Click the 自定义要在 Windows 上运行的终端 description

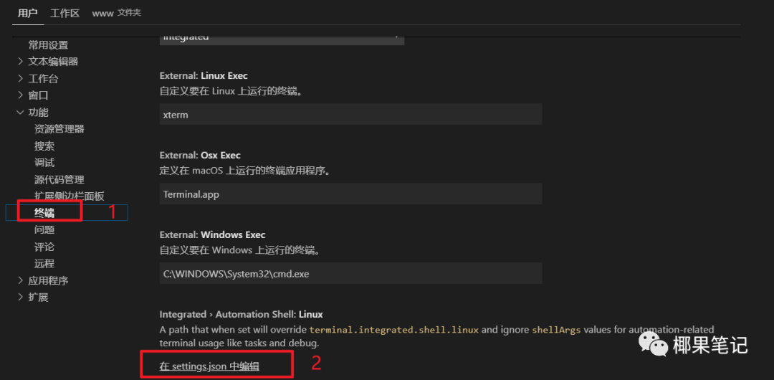[x=240, y=250]
